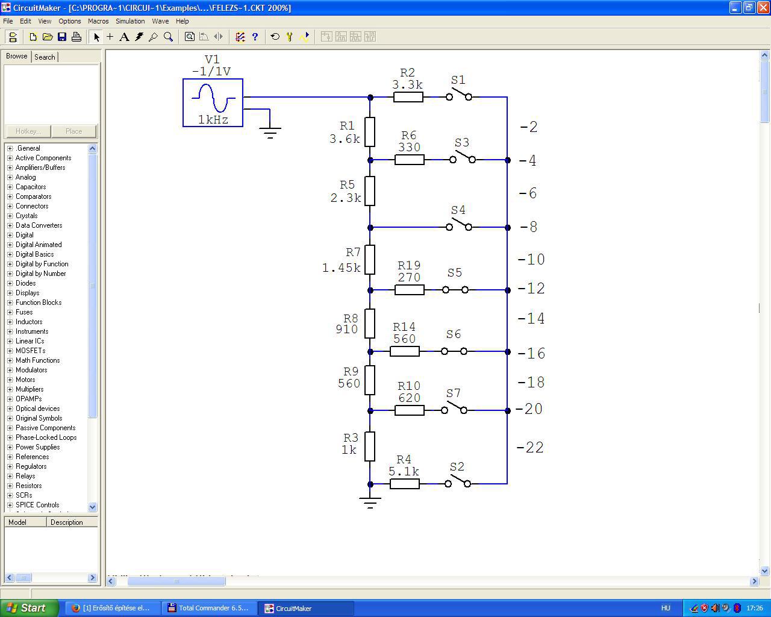The image size is (771, 617).
Task: Click the Description column header
Action: coord(72,522)
